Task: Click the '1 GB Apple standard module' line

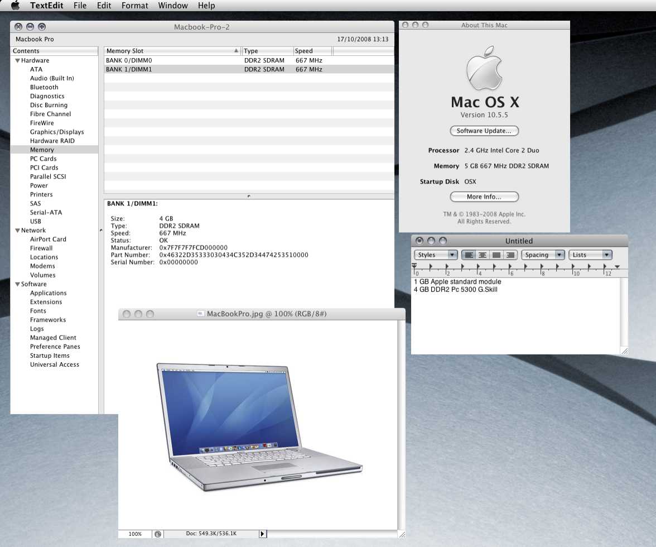Action: click(x=457, y=282)
